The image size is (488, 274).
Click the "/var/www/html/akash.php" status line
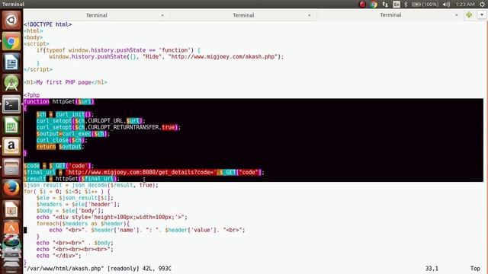(98, 269)
